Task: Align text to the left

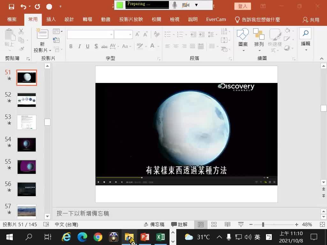Action: pyautogui.click(x=167, y=46)
